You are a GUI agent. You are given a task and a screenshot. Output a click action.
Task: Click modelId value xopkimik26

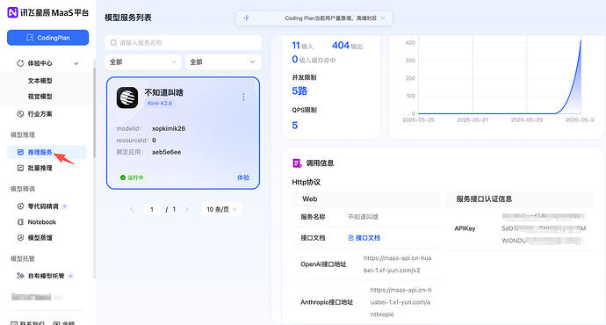pyautogui.click(x=169, y=129)
